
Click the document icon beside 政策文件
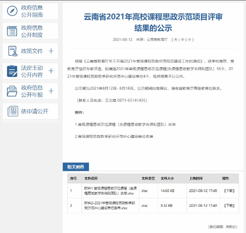(12, 51)
